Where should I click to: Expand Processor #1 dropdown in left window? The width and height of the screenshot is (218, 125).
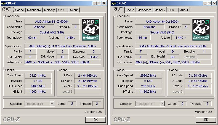coord(52,104)
